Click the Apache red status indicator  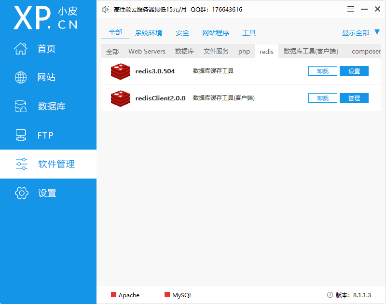[x=113, y=295]
